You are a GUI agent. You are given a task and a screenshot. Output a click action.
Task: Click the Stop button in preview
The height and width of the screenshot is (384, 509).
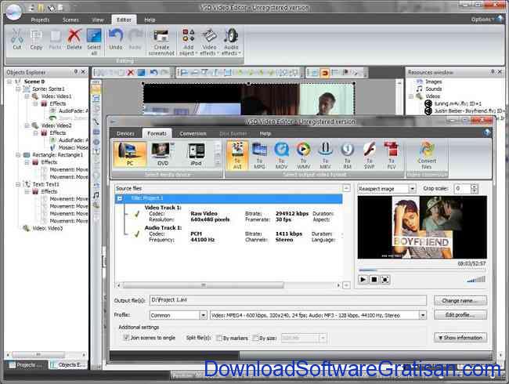[374, 280]
